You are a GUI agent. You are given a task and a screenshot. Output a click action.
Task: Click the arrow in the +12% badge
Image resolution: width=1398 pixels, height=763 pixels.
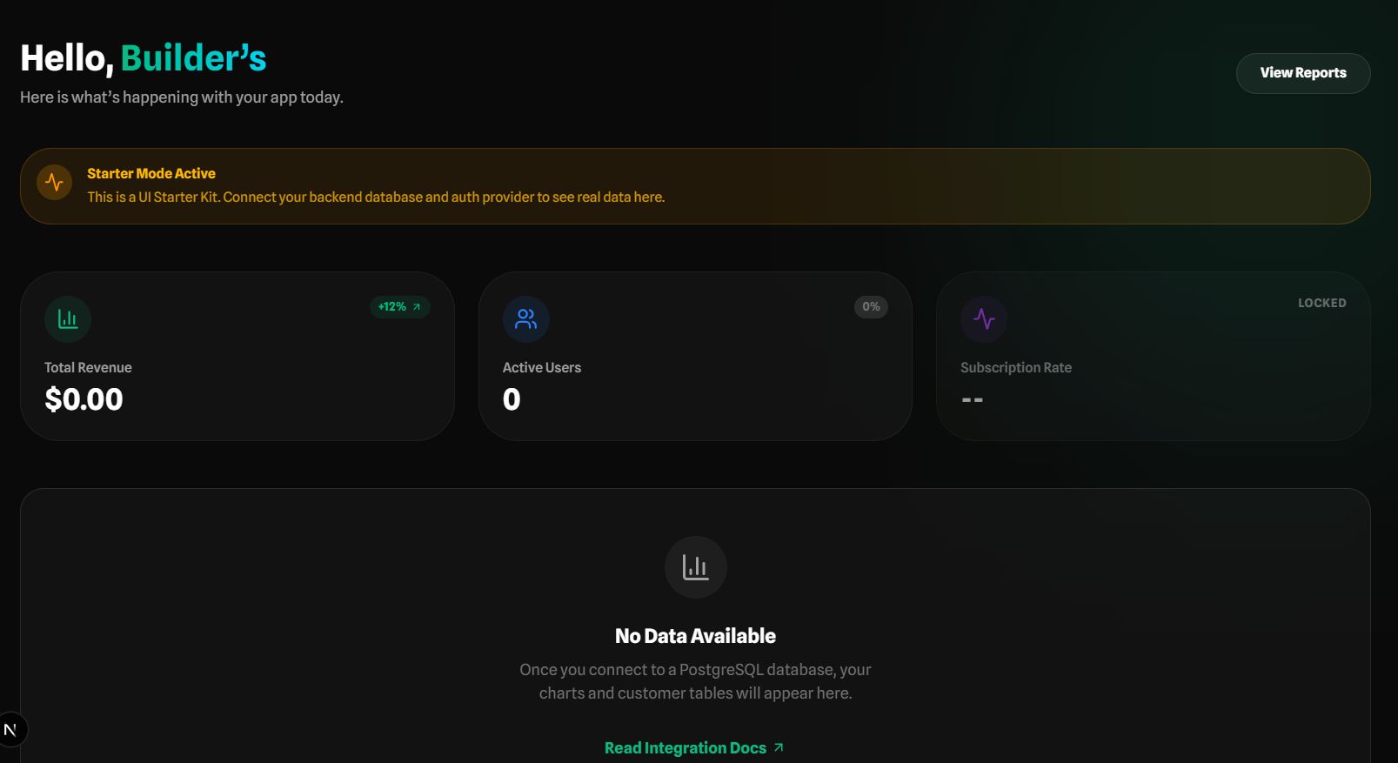coord(417,307)
